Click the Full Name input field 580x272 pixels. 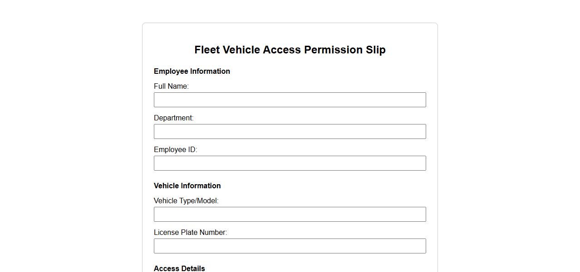pyautogui.click(x=290, y=100)
